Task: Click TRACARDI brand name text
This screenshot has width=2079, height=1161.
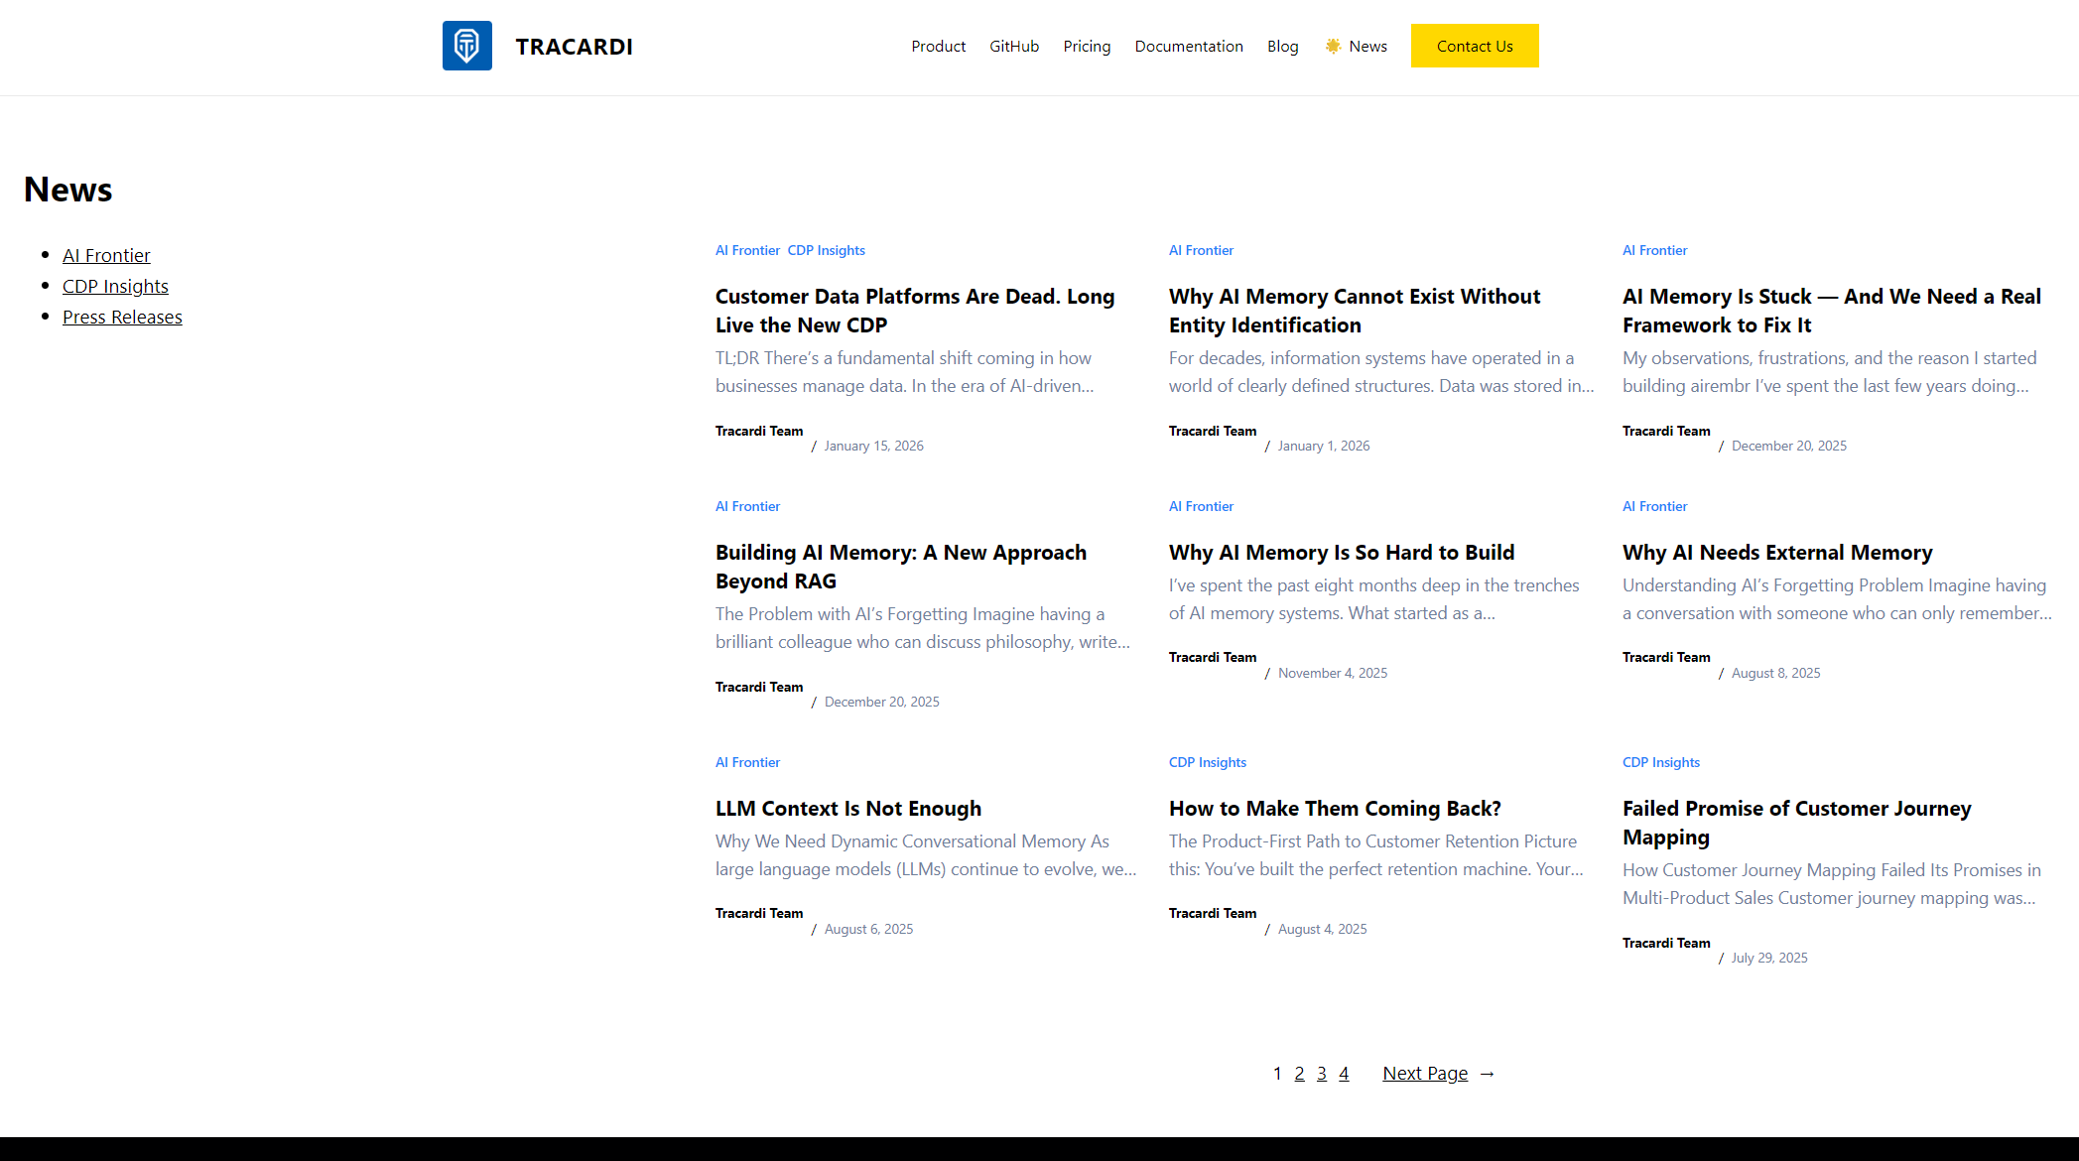Action: pyautogui.click(x=574, y=47)
